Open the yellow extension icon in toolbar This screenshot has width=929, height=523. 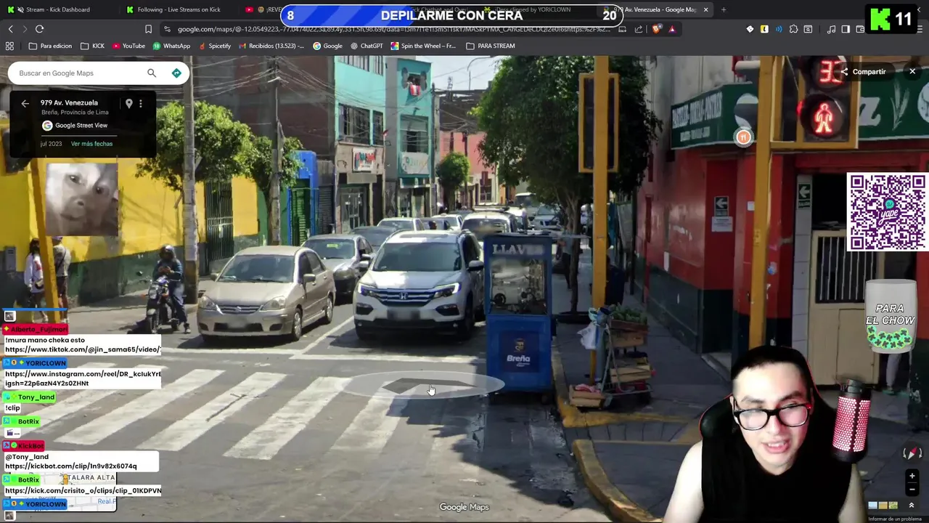click(764, 29)
